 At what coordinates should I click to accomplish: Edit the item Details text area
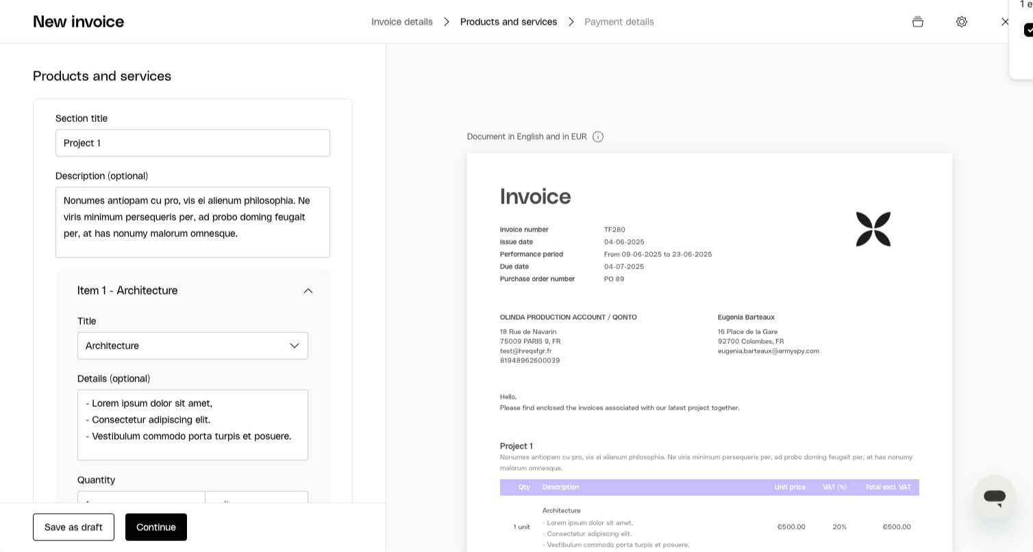pyautogui.click(x=192, y=425)
